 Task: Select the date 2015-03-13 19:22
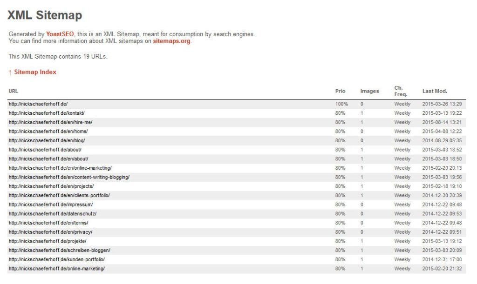pos(442,113)
